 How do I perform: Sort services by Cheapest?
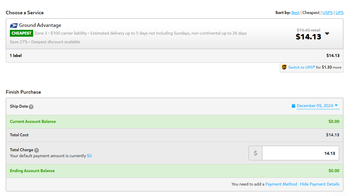tap(311, 13)
